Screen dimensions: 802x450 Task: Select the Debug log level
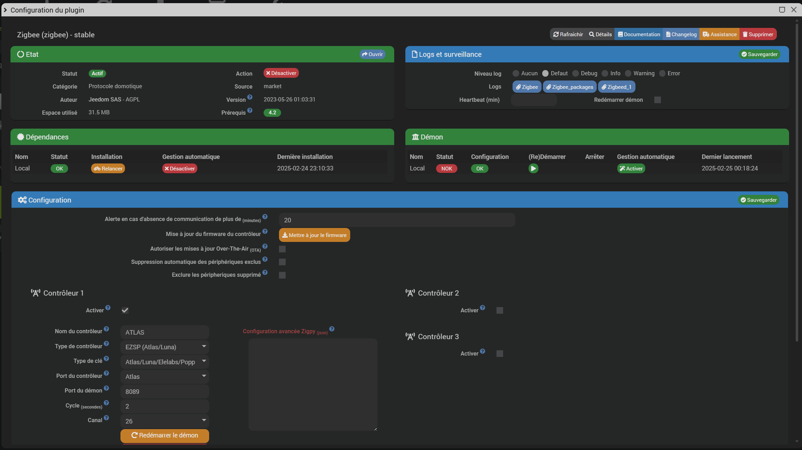point(575,74)
